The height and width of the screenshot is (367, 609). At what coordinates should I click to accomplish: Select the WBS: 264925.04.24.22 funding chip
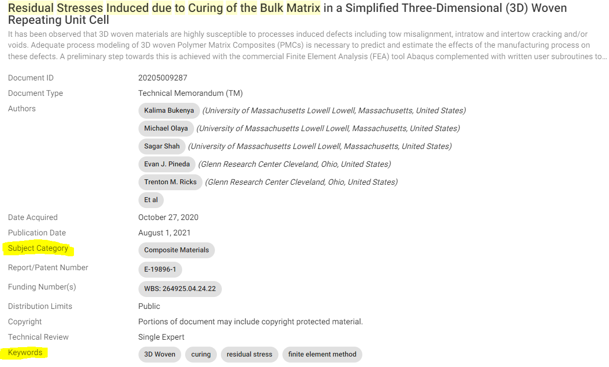tap(180, 289)
